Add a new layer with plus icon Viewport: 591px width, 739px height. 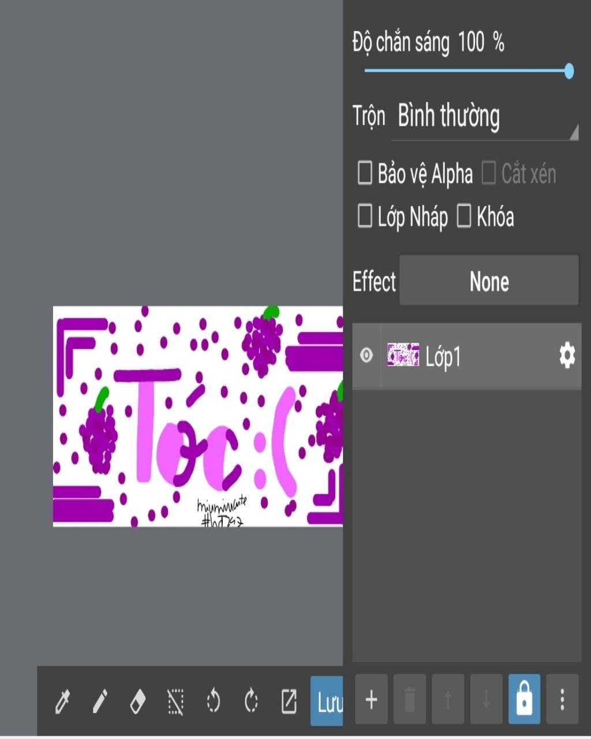pyautogui.click(x=371, y=700)
